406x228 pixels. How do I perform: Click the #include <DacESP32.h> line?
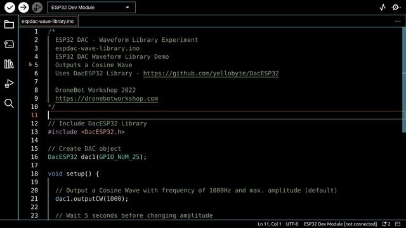point(86,132)
